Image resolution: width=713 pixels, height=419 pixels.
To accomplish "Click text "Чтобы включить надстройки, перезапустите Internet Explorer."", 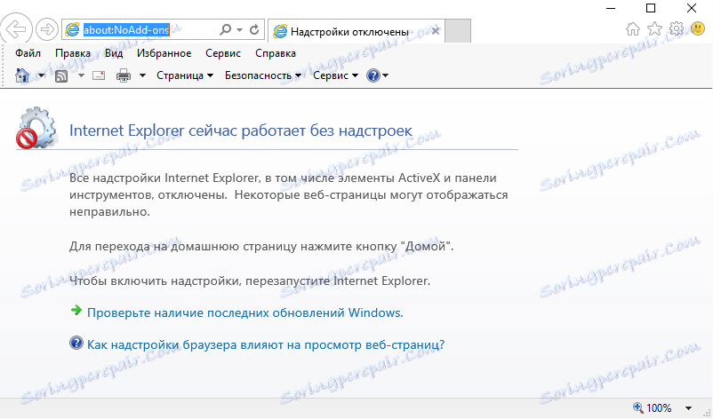I will click(250, 281).
